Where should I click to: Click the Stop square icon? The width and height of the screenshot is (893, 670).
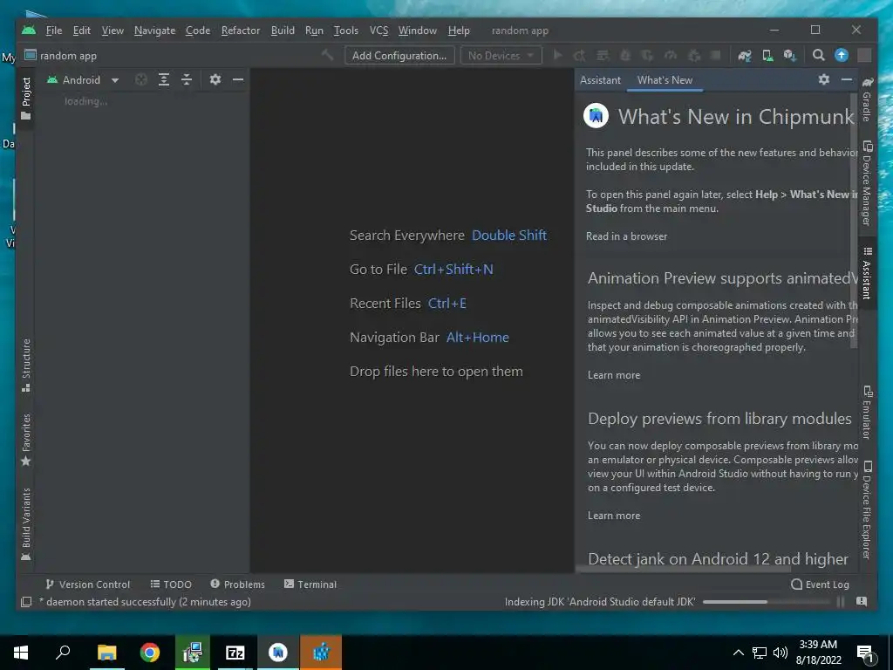pyautogui.click(x=716, y=55)
